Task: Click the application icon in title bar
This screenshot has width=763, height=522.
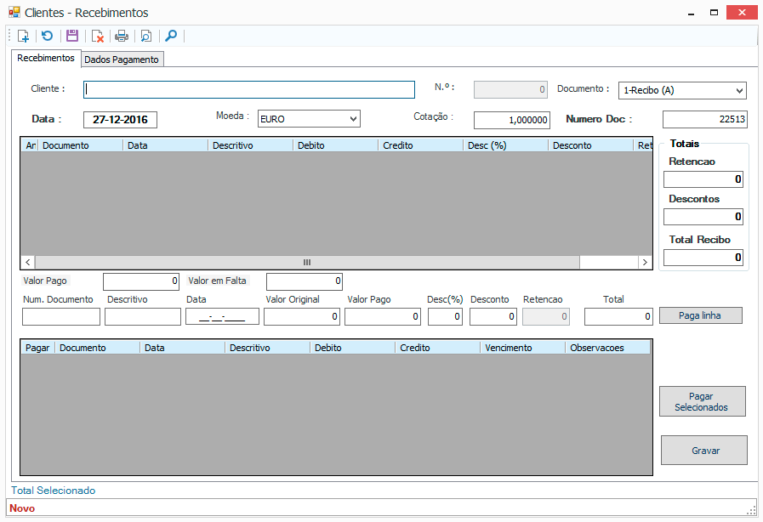Action: (14, 12)
